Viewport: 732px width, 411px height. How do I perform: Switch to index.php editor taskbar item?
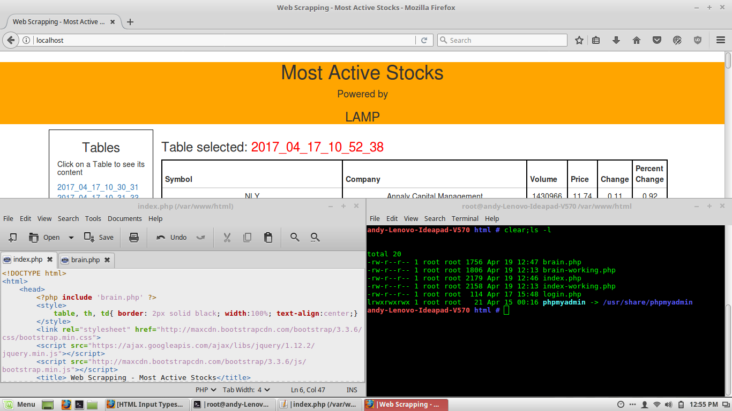[x=319, y=405]
